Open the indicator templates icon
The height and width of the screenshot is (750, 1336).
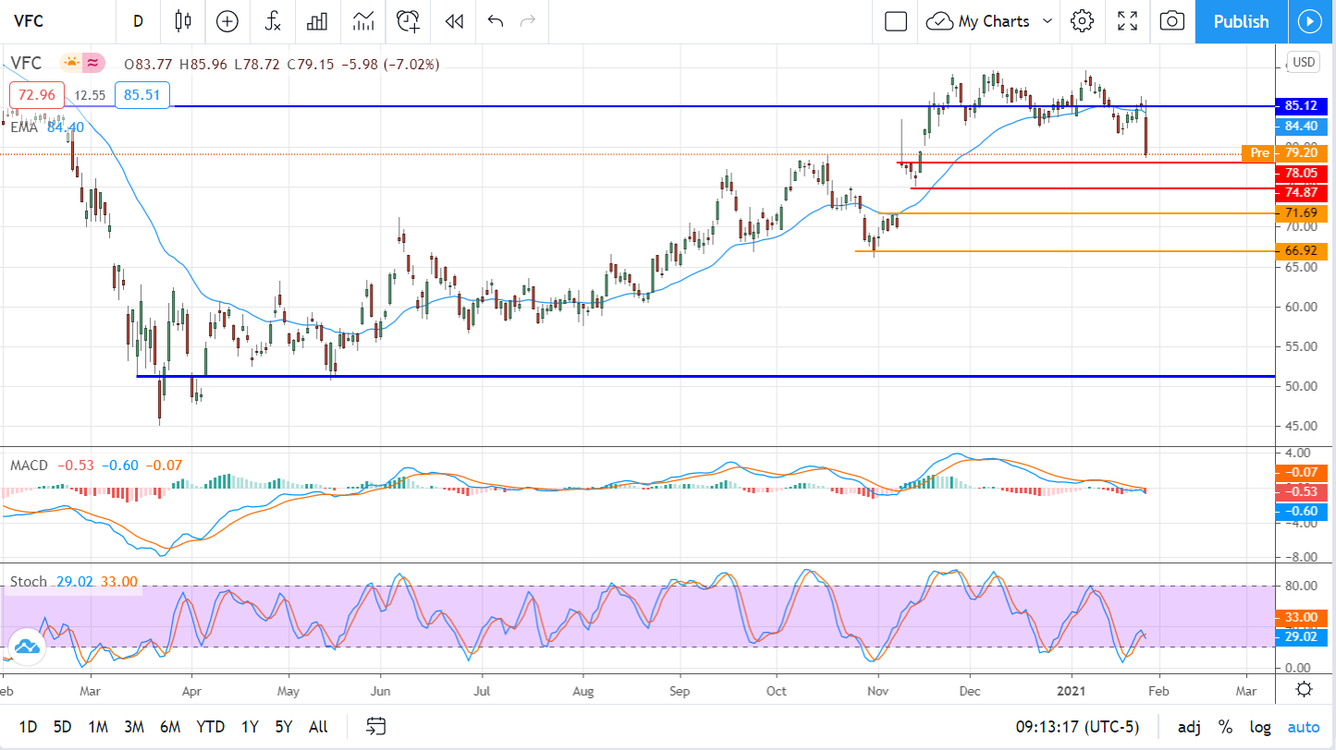pyautogui.click(x=363, y=21)
